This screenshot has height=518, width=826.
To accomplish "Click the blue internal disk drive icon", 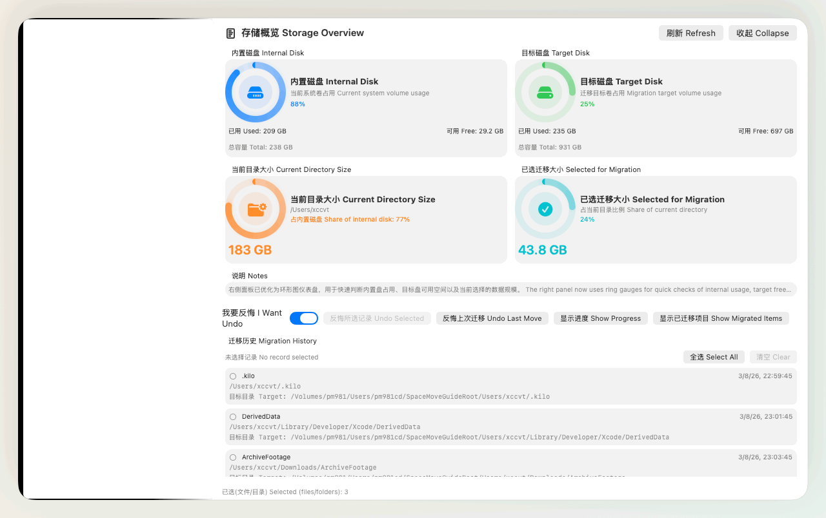I will click(x=256, y=92).
